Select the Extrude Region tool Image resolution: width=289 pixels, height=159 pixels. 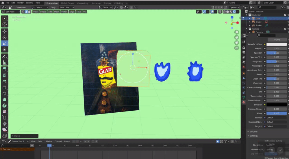coord(4,69)
